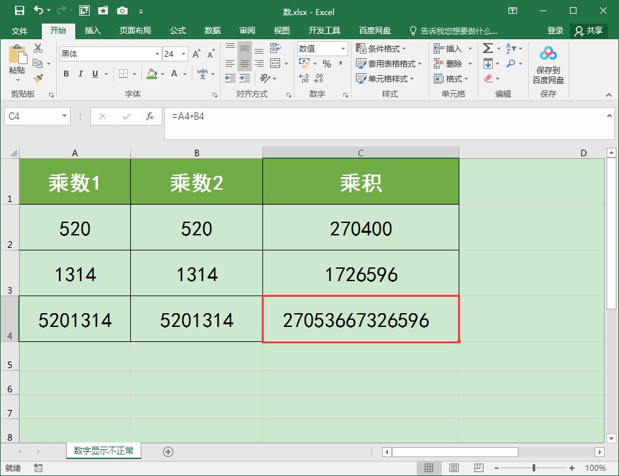Screen dimensions: 619x476
Task: Toggle Italic formatting
Action: pyautogui.click(x=81, y=74)
